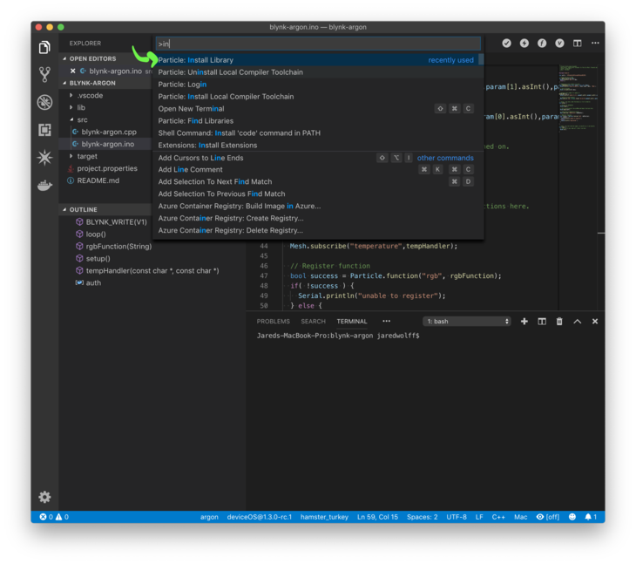
Task: Switch to the Terminal tab
Action: [352, 322]
